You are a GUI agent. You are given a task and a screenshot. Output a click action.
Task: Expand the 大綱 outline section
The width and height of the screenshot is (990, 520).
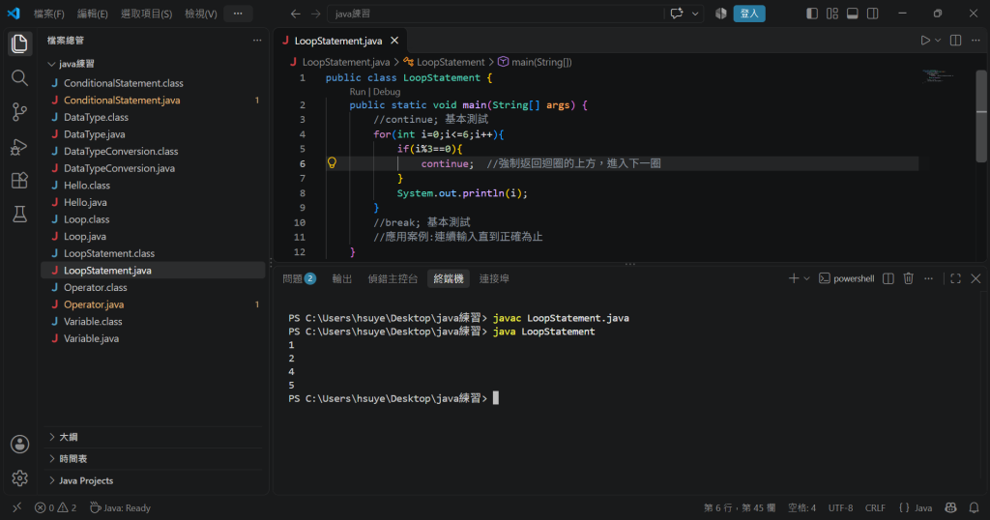tap(153, 437)
